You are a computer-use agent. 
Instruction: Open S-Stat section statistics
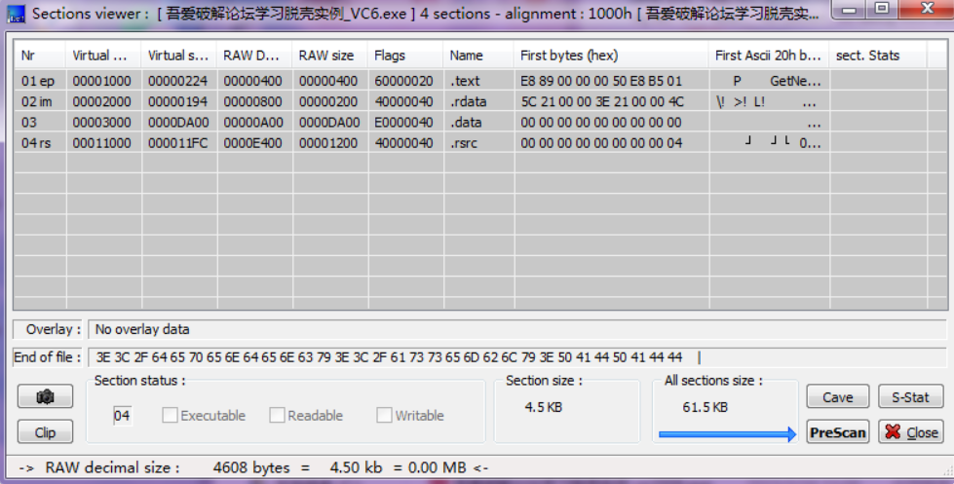909,397
